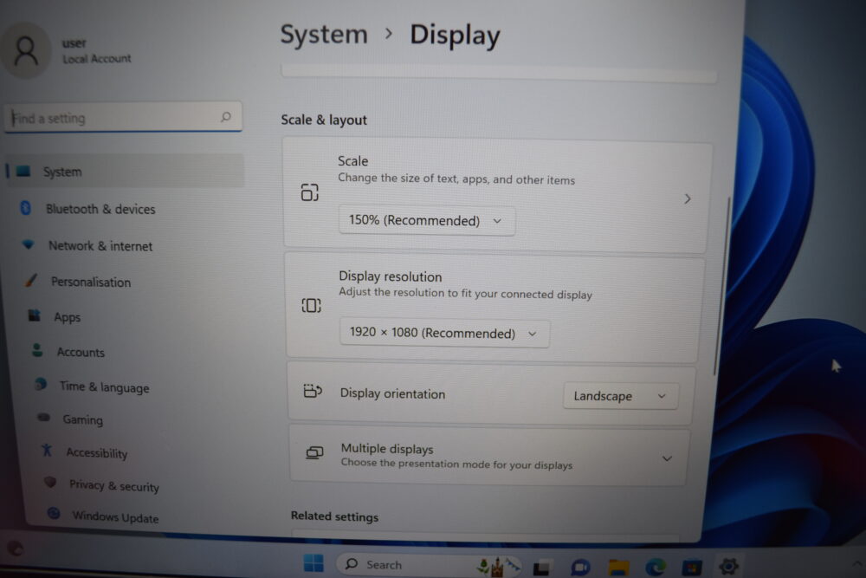Image resolution: width=866 pixels, height=578 pixels.
Task: Click the Privacy & security shield icon
Action: click(x=50, y=482)
